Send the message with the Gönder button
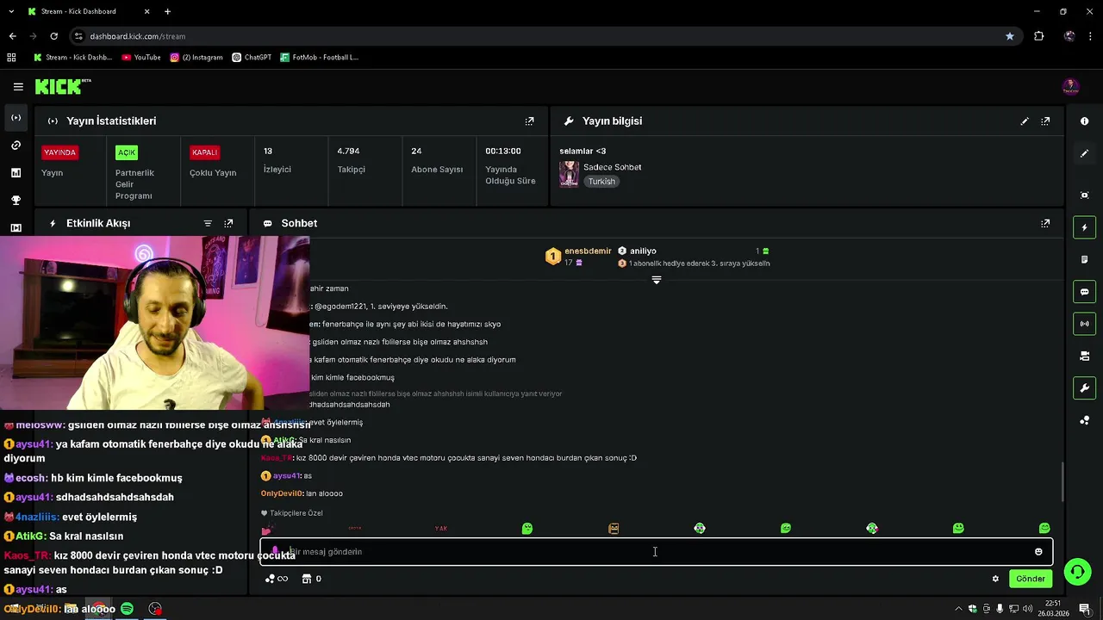 pos(1031,579)
